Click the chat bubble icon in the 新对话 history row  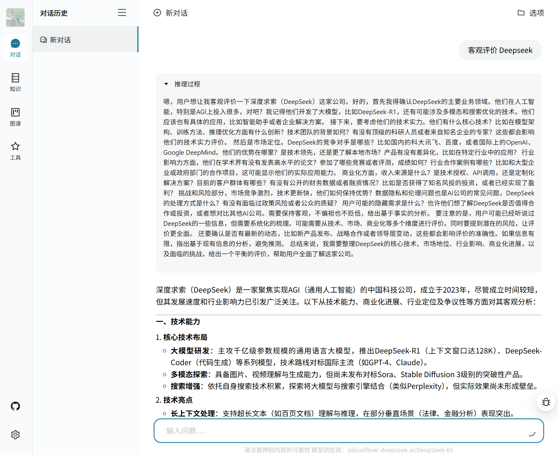coord(43,40)
